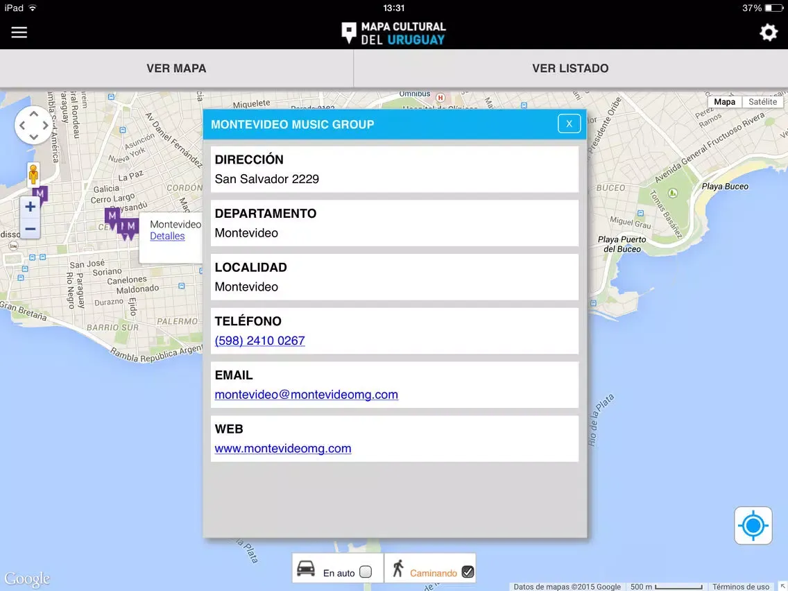This screenshot has height=591, width=788.
Task: Switch map type to Mapa
Action: tap(725, 102)
